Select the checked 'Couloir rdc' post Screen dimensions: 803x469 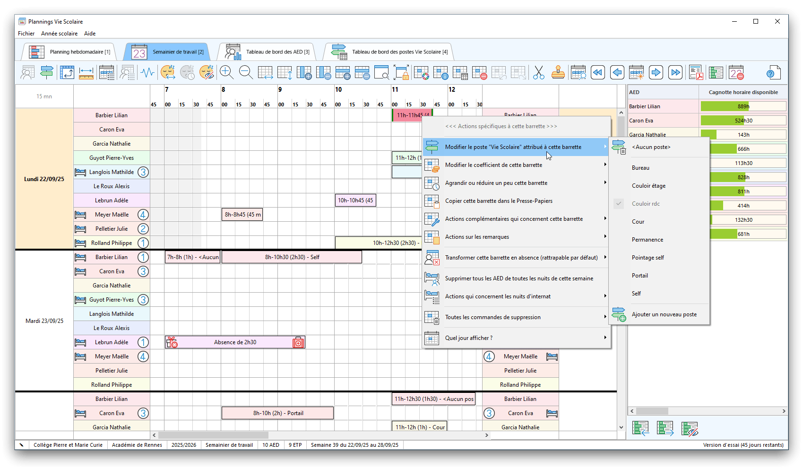click(x=646, y=204)
